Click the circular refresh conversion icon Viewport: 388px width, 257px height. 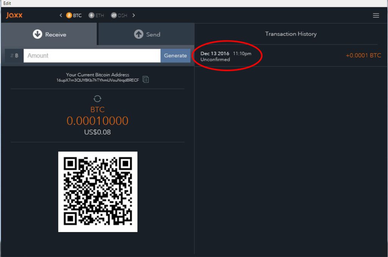[97, 99]
